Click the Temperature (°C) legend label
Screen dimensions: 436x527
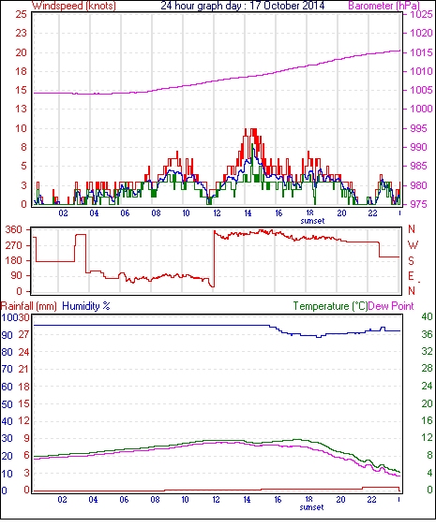point(330,306)
